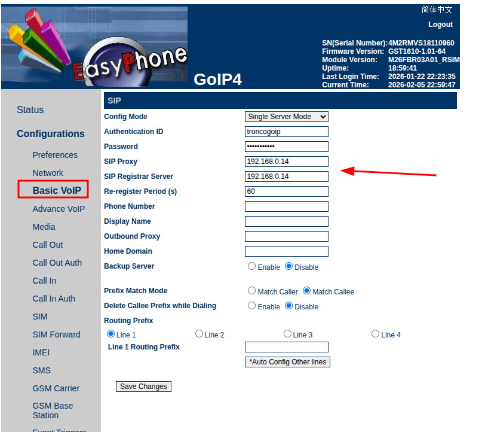The image size is (485, 432).
Task: Select the Match Caller radio button
Action: 252,291
